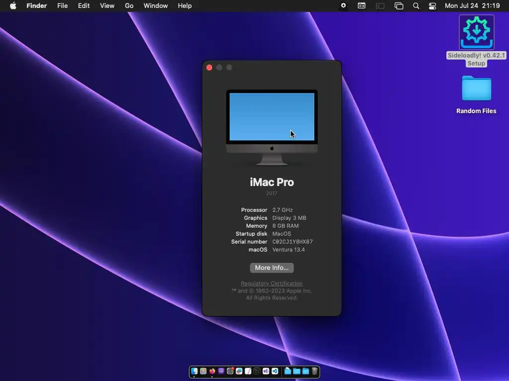
Task: Click the Sideloadly menu bar icon
Action: (343, 6)
